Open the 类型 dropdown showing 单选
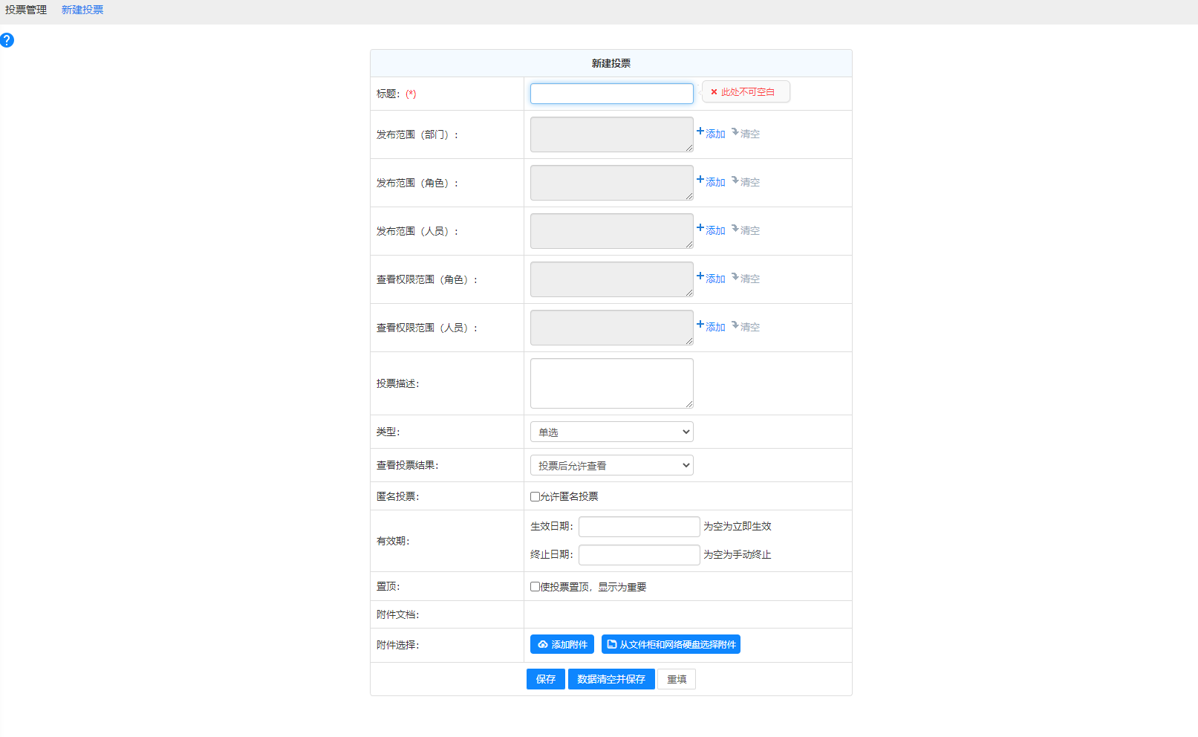 611,432
